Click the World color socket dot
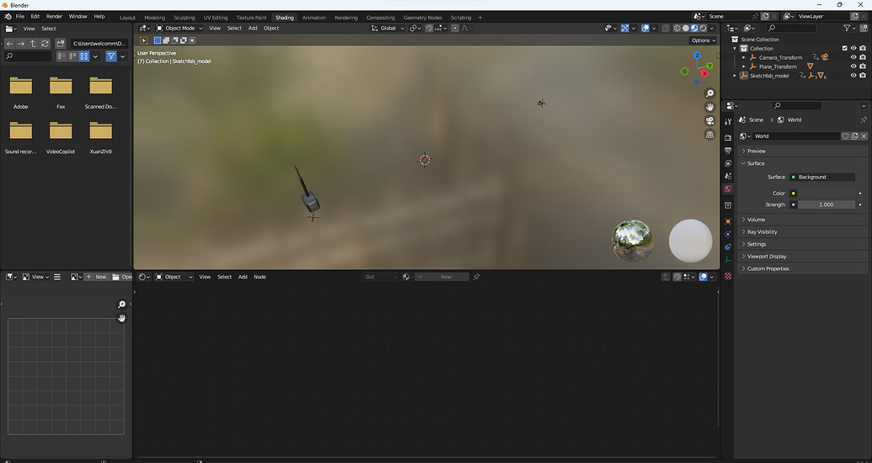This screenshot has height=463, width=872. (x=794, y=194)
